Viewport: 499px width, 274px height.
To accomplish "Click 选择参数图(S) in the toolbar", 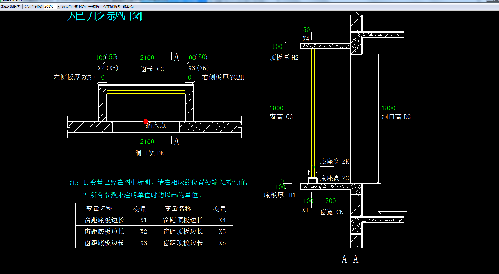I will (10, 7).
